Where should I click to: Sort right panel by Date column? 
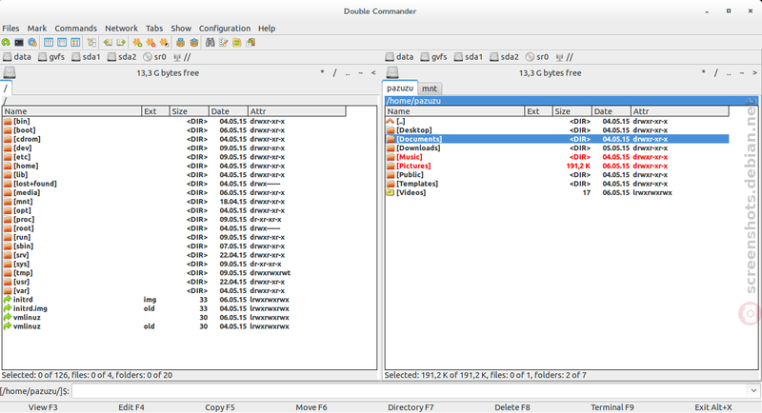pos(612,111)
